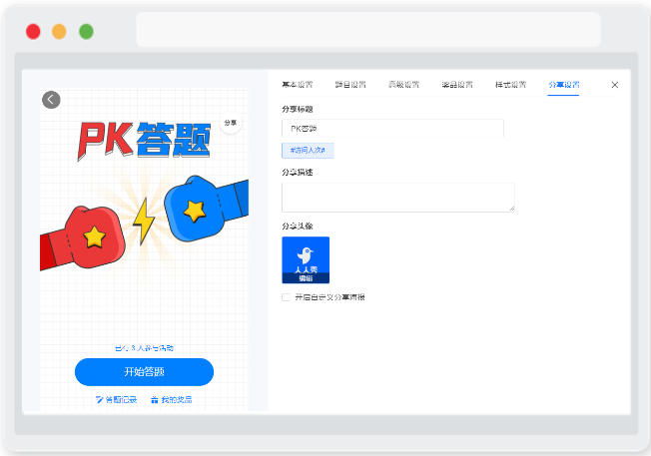The height and width of the screenshot is (456, 651).
Task: Open the 样式设置 tab
Action: click(x=510, y=85)
